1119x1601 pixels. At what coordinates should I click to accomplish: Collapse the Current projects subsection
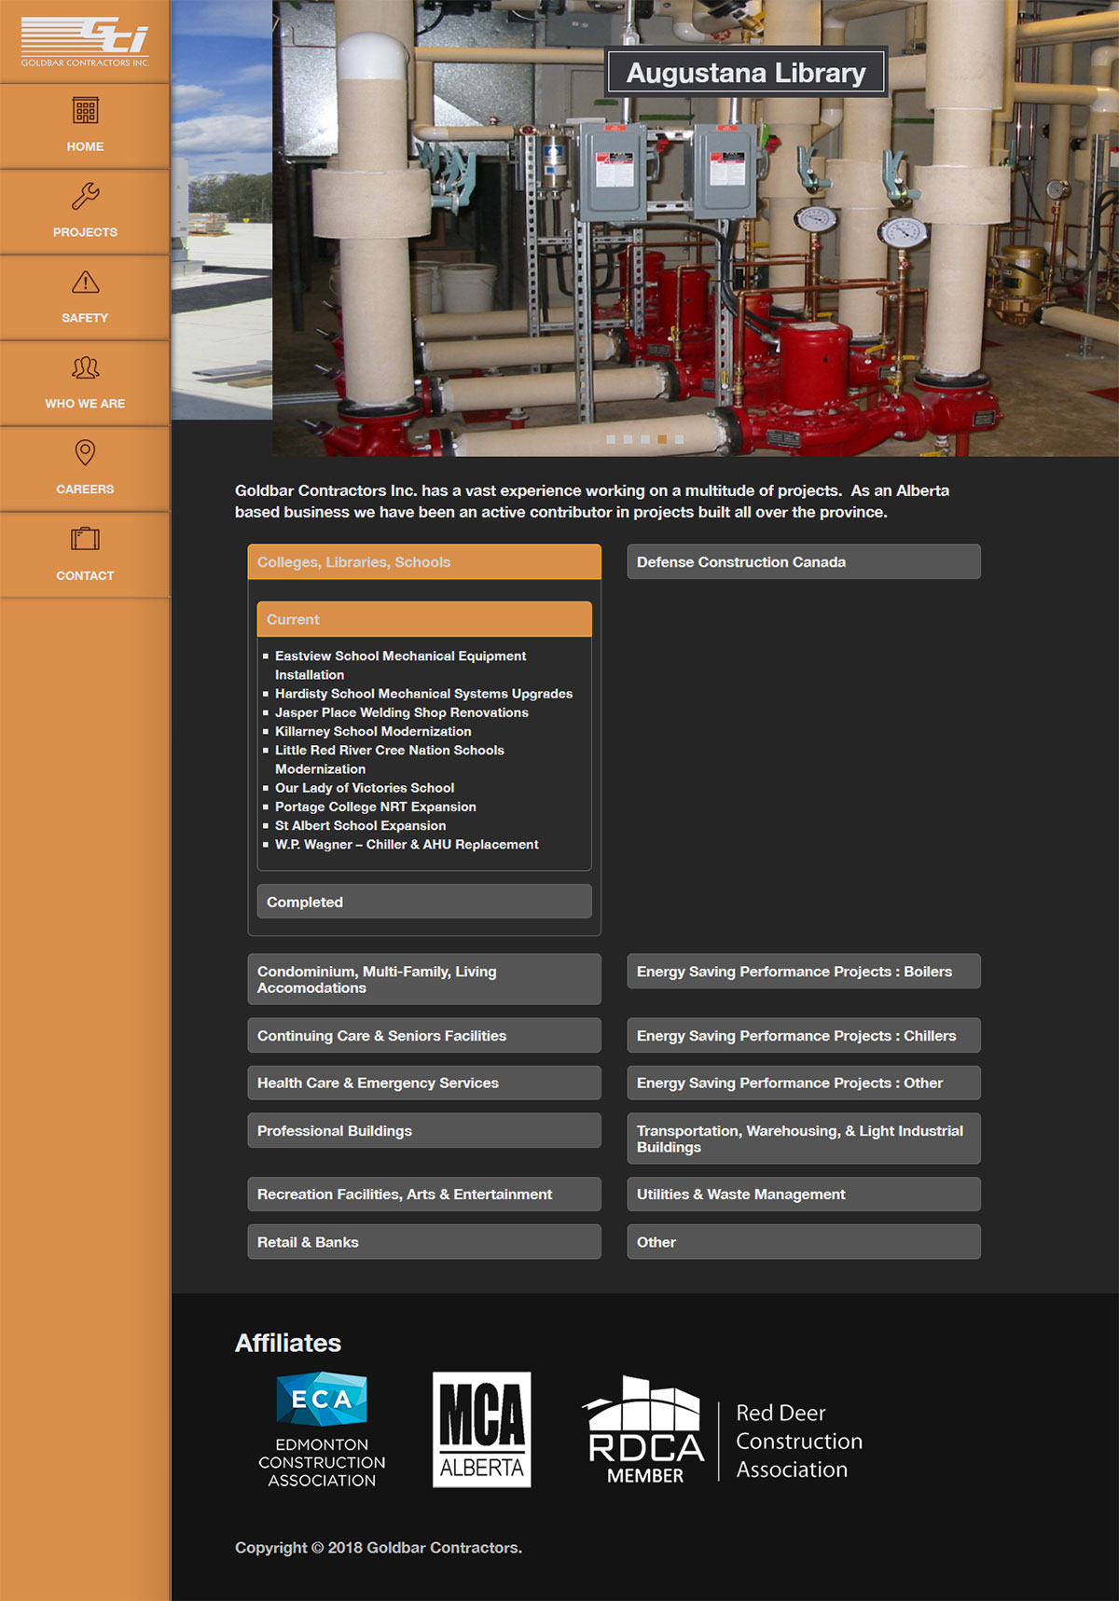pos(424,619)
